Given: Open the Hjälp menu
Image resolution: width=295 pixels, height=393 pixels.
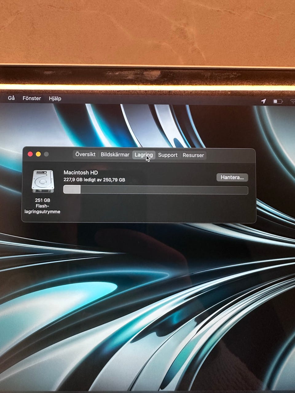Looking at the screenshot, I should [x=55, y=99].
